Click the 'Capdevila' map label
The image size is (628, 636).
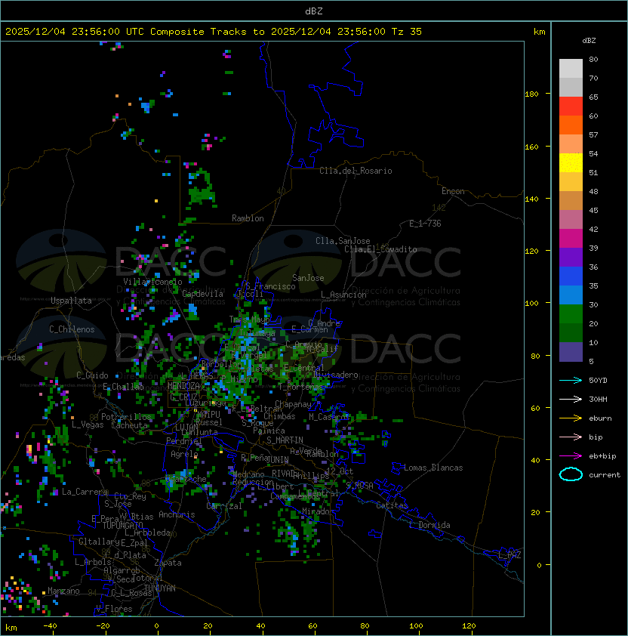pyautogui.click(x=202, y=293)
